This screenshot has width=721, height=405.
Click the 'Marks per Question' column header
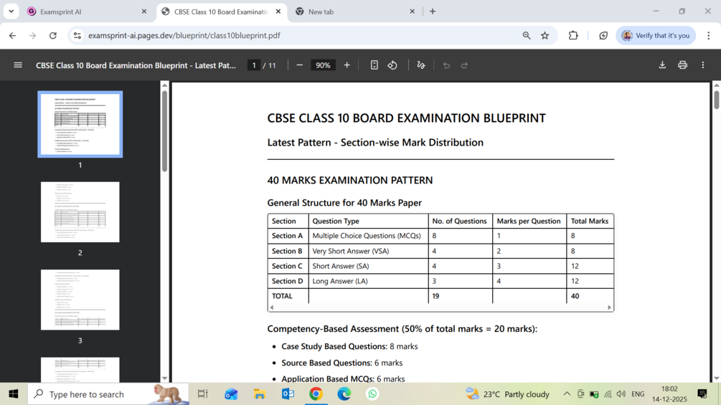[529, 221]
